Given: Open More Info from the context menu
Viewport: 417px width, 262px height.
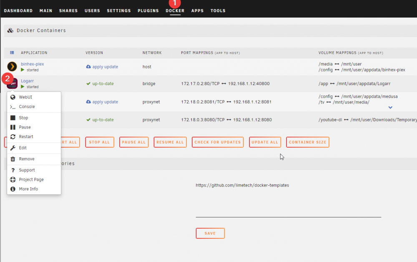Looking at the screenshot, I should pos(34,189).
